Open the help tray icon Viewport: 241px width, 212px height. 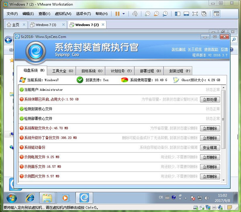point(174,197)
